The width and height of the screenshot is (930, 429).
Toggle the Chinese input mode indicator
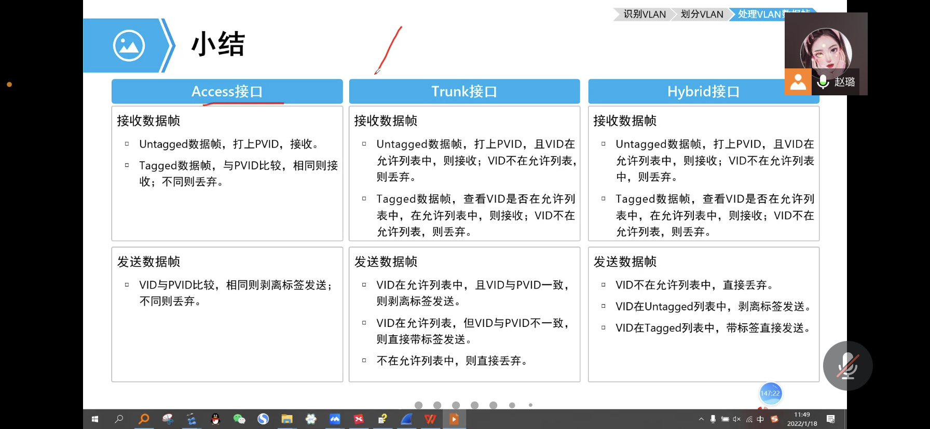[x=761, y=419]
